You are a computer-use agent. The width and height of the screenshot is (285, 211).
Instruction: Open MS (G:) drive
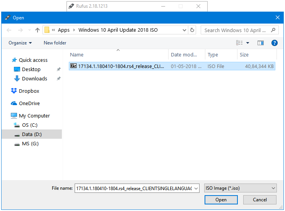(x=30, y=144)
